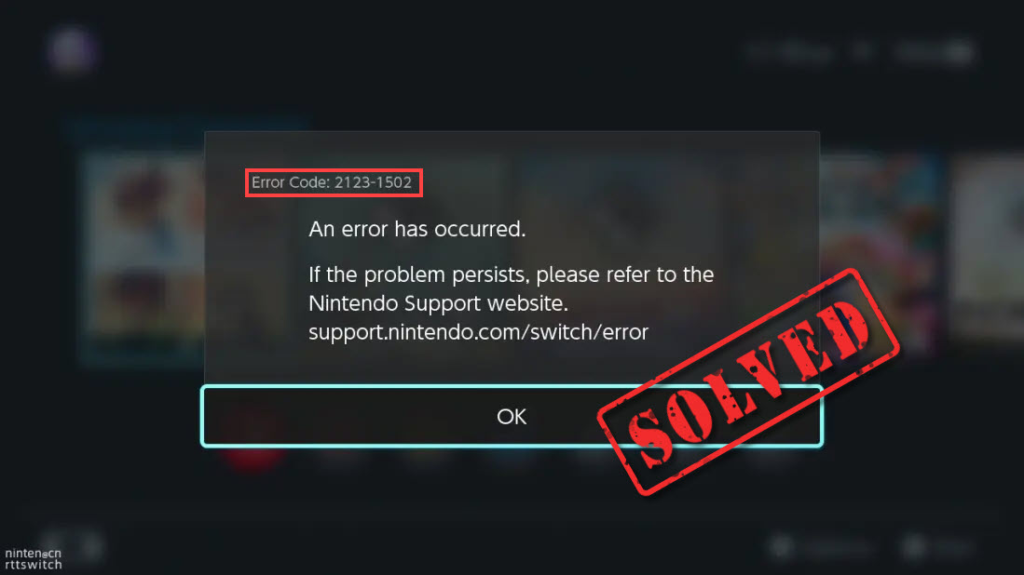
Task: Open the blurred user profile avatar
Action: pyautogui.click(x=71, y=50)
